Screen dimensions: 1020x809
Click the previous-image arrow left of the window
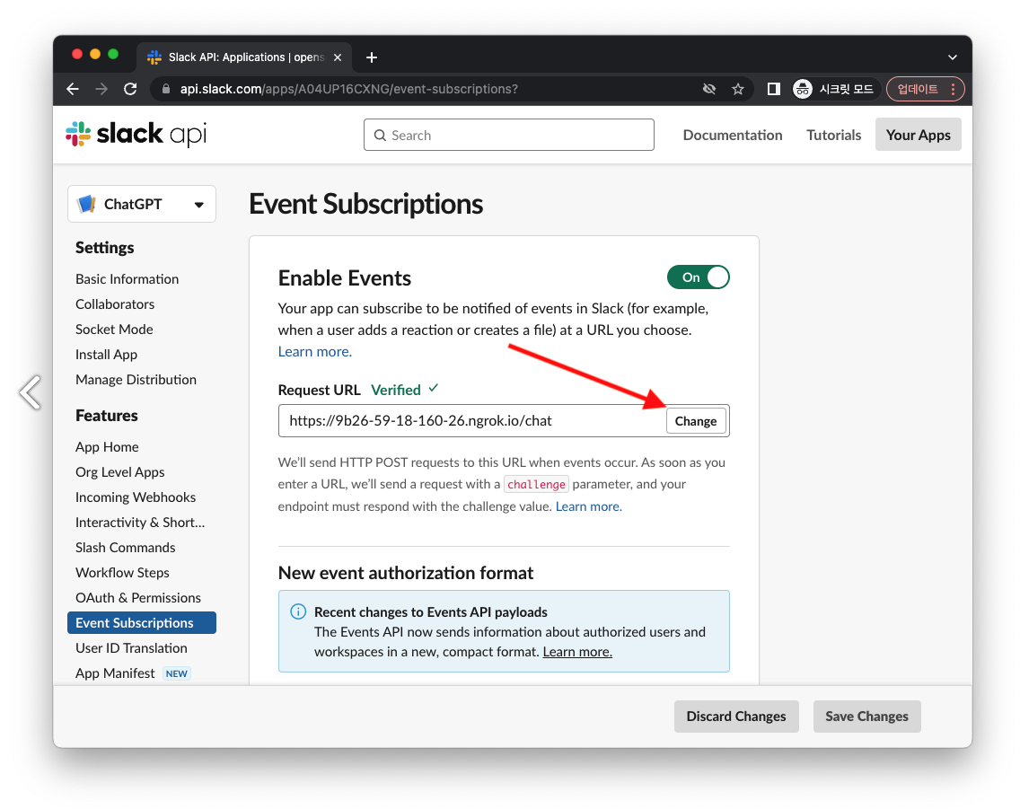pyautogui.click(x=30, y=392)
